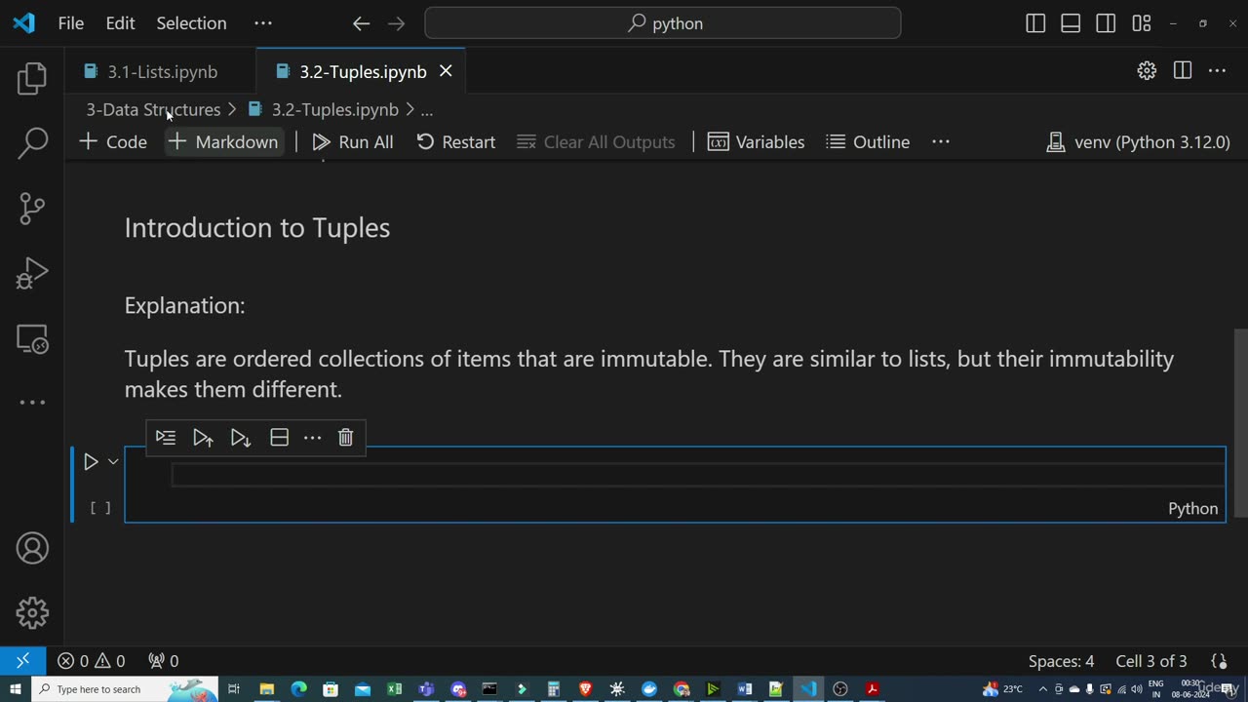Open the Selection menu

(191, 23)
